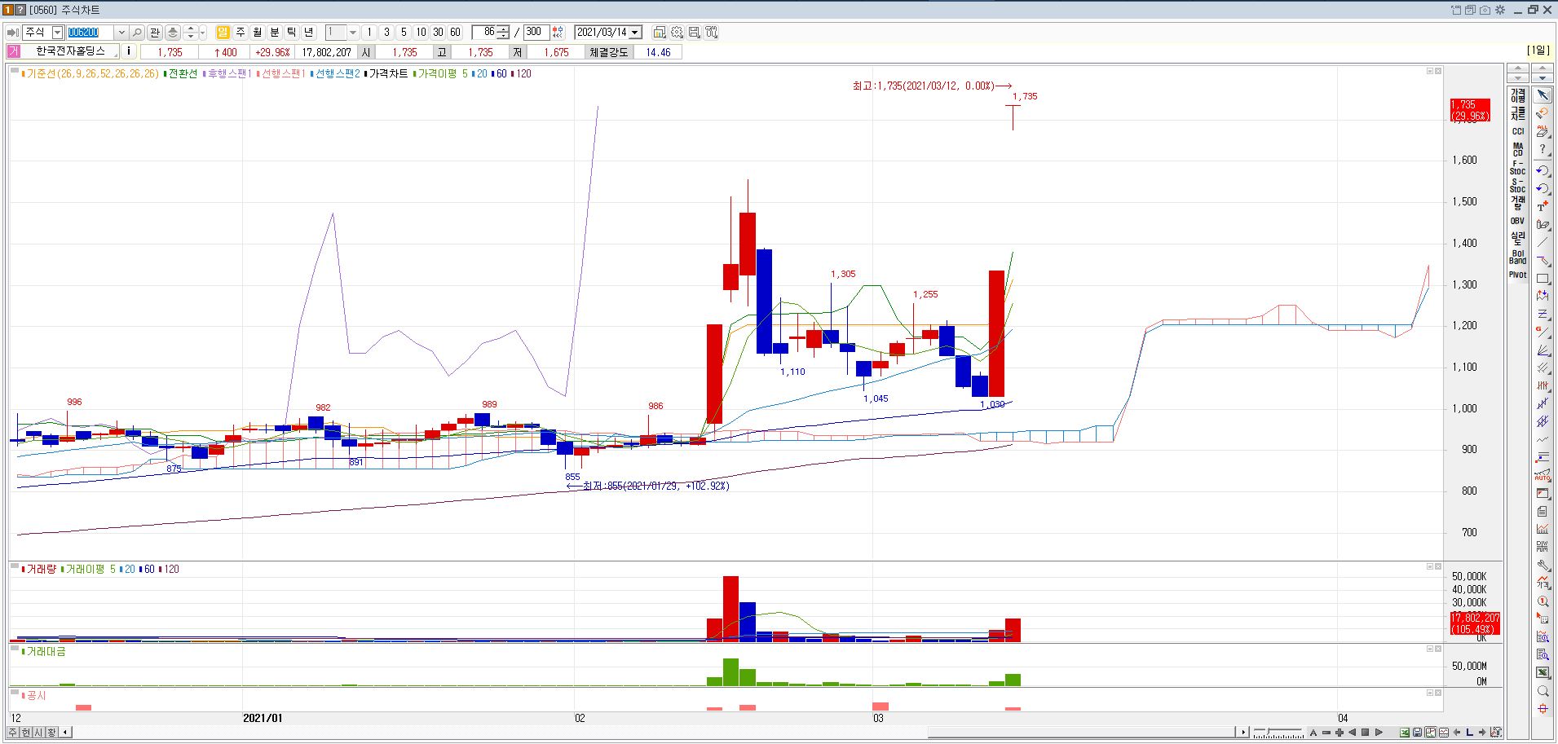1558x744 pixels.
Task: Click the blue L icon
Action: [x=1470, y=732]
